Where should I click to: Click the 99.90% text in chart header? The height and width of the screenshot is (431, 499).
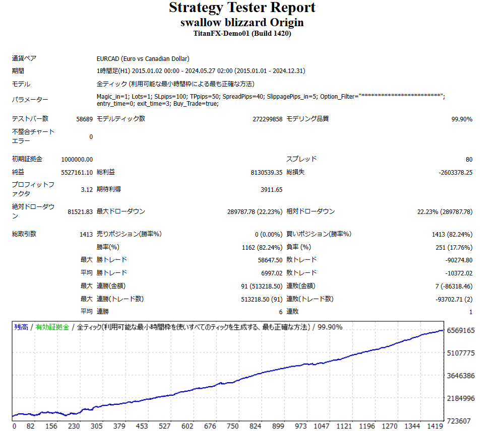[330, 327]
